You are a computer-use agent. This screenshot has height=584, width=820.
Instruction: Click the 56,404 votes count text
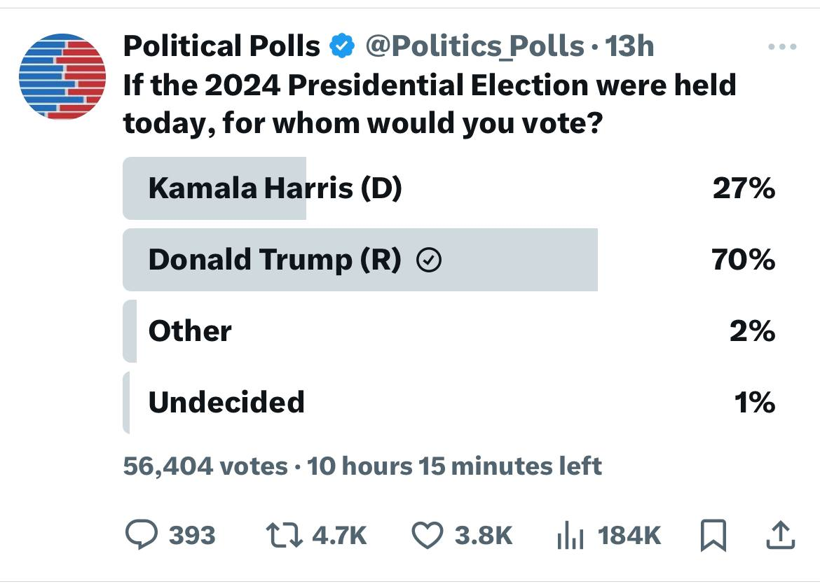205,466
